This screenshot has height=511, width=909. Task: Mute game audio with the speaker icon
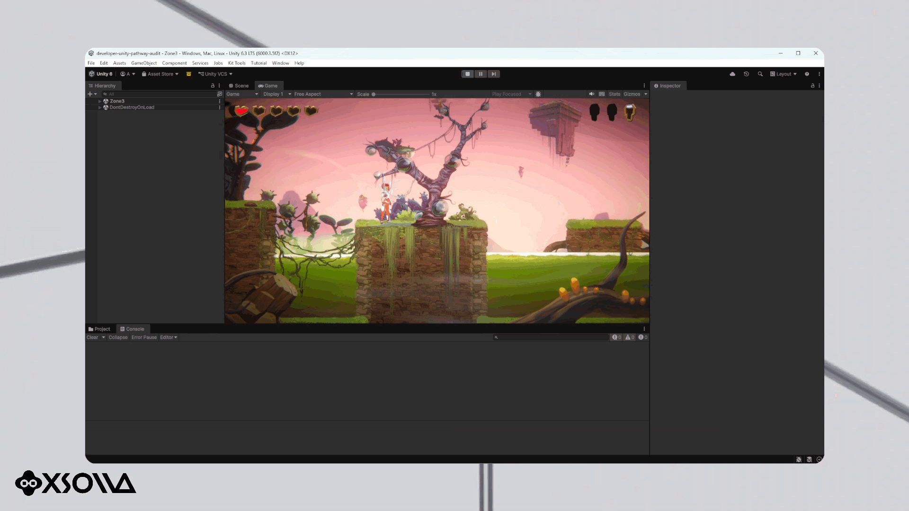pyautogui.click(x=591, y=94)
